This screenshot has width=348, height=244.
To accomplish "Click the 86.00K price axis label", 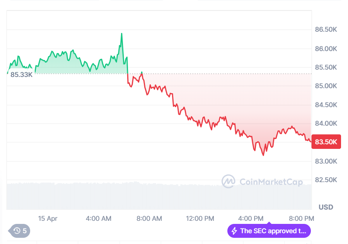I will coord(326,49).
